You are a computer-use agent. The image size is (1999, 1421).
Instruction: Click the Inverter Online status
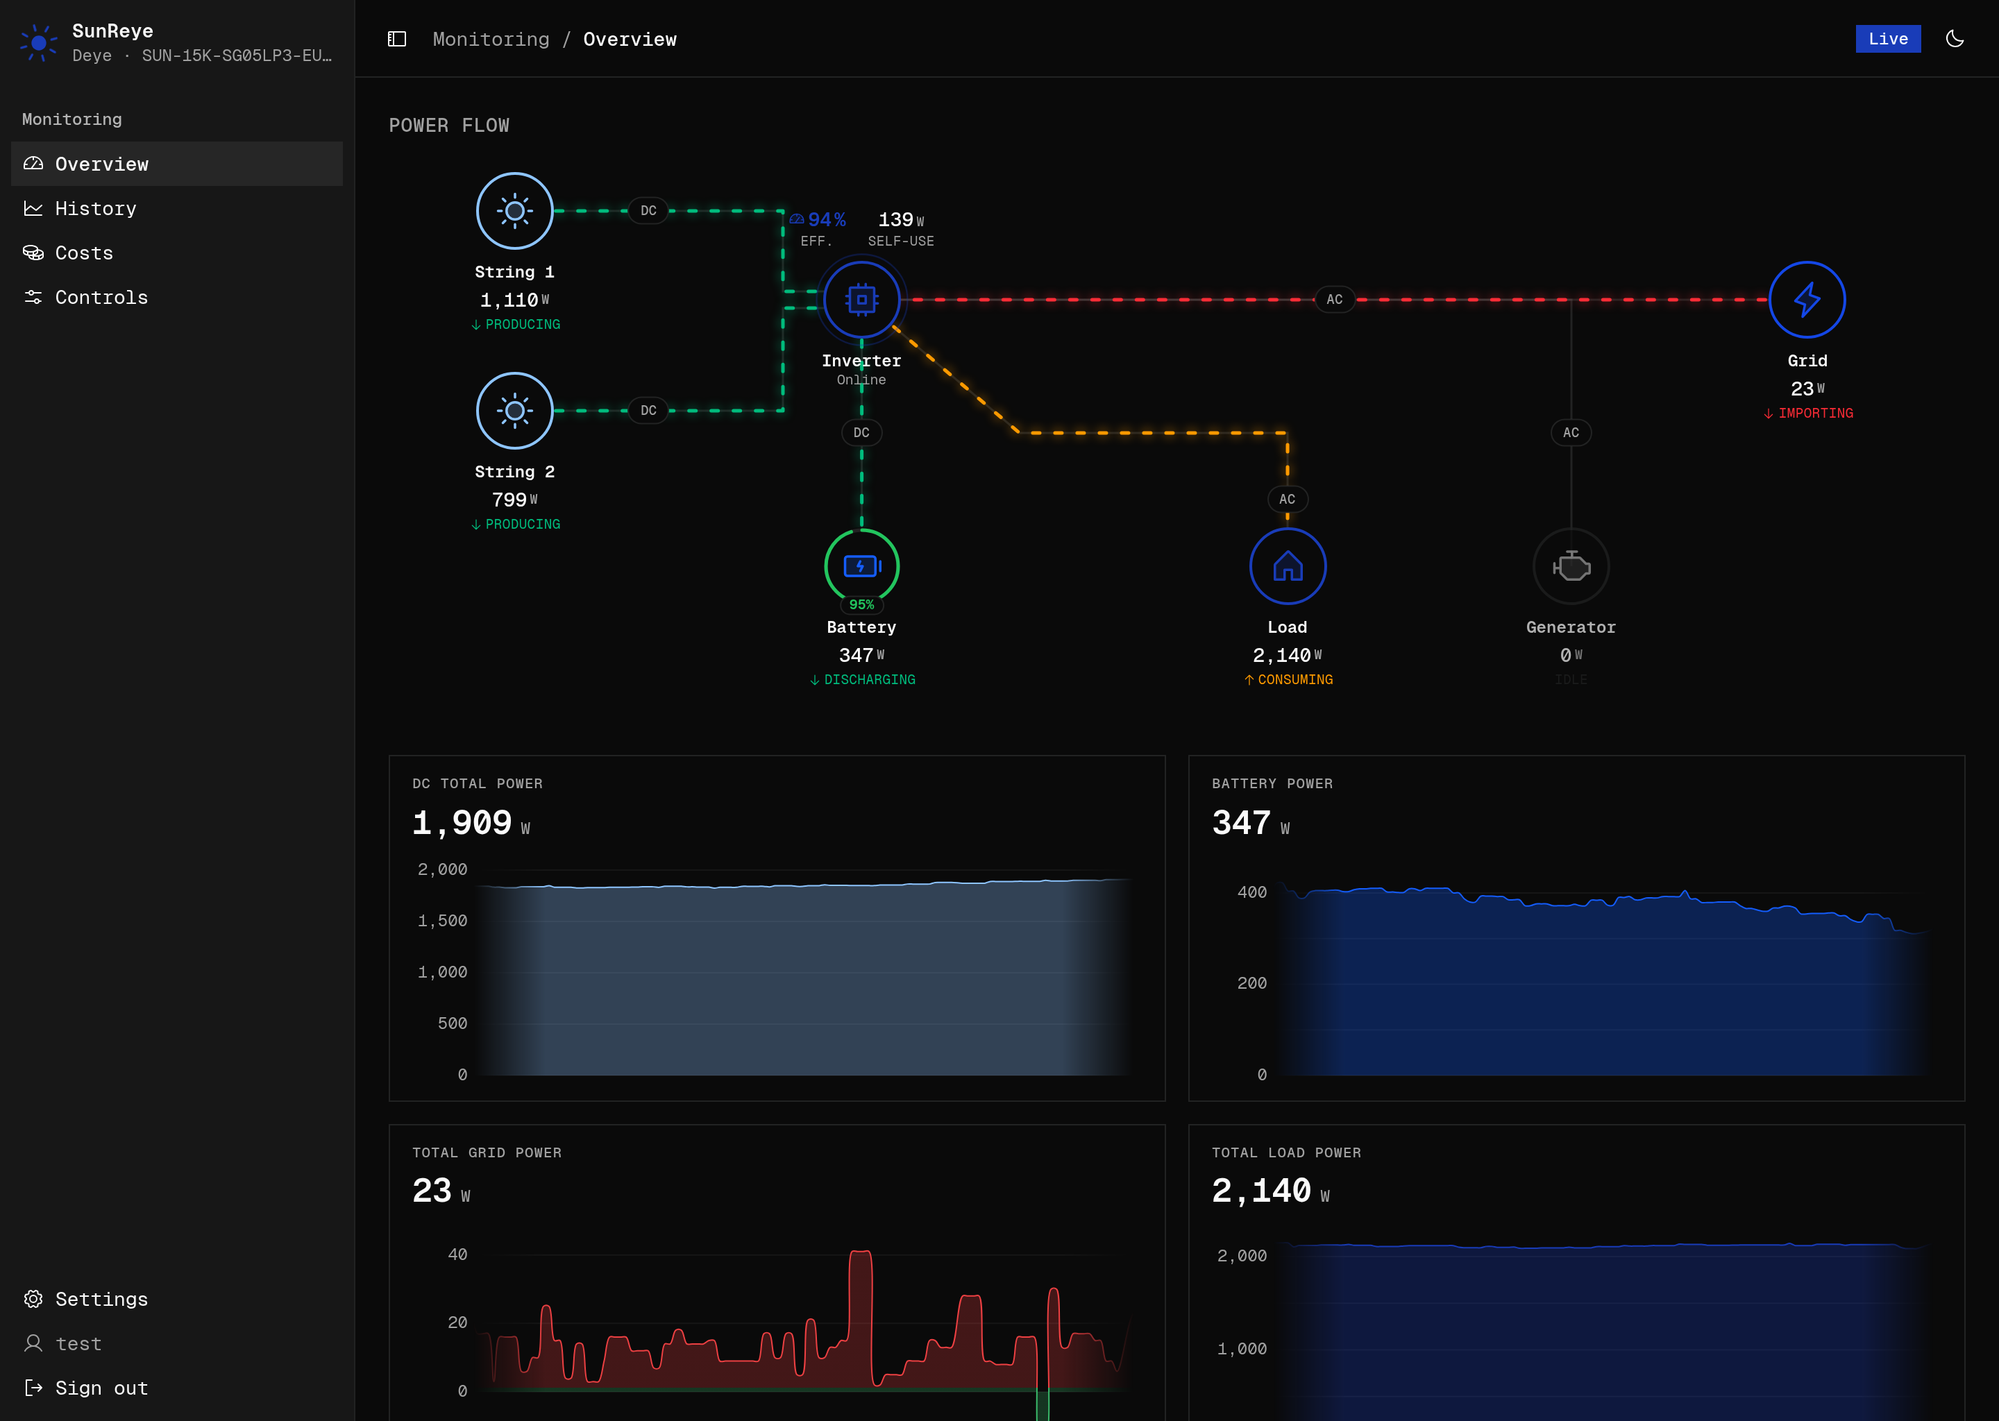tap(861, 380)
